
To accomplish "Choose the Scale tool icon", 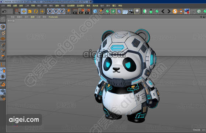I will (x=30, y=11).
